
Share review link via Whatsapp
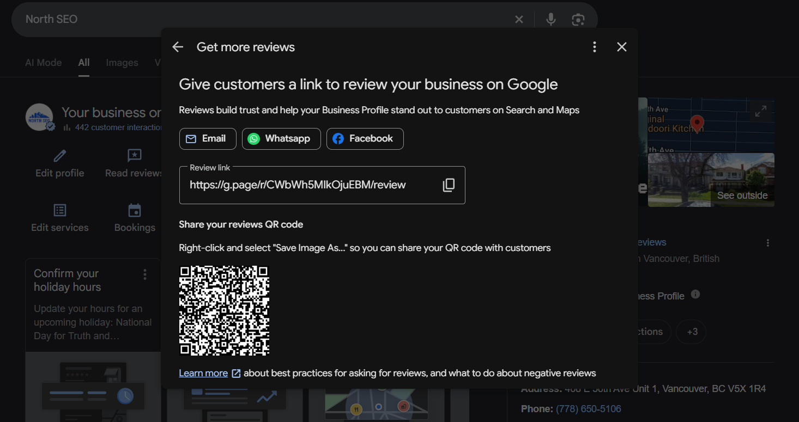[x=281, y=139]
